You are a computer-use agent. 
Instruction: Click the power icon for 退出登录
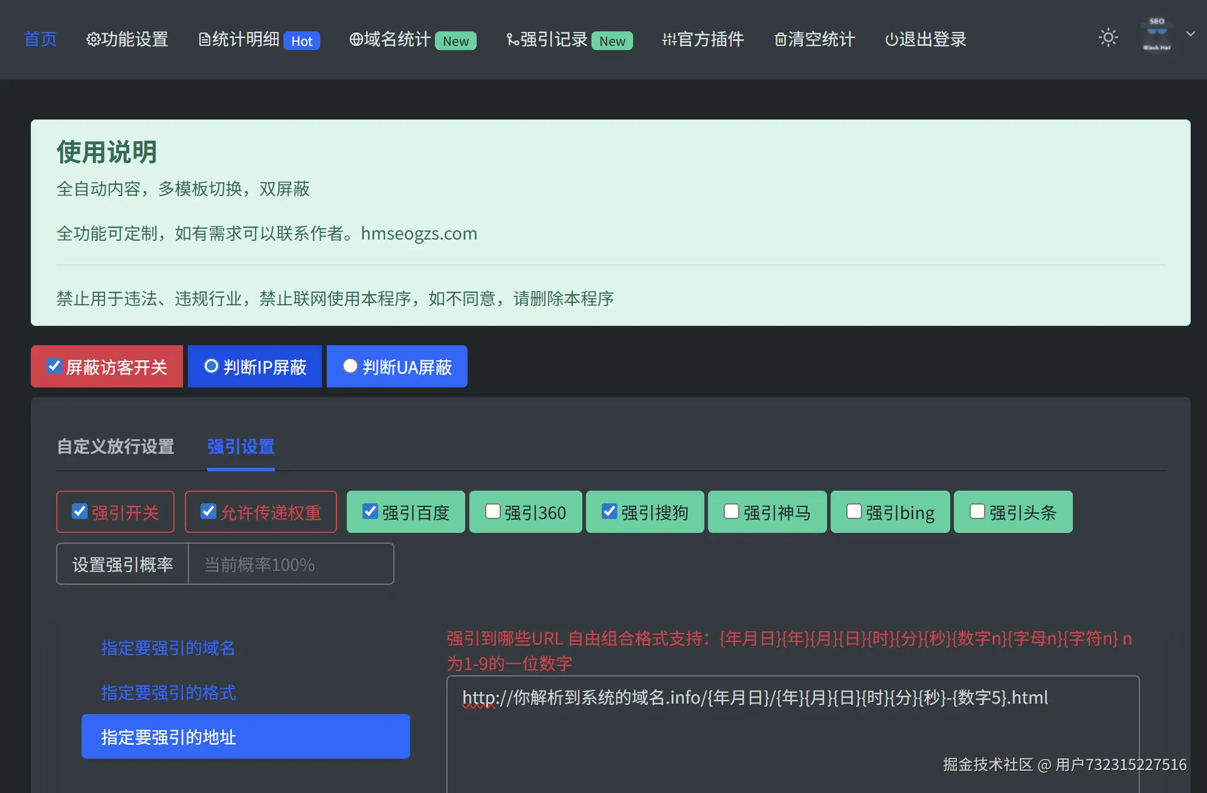(891, 40)
